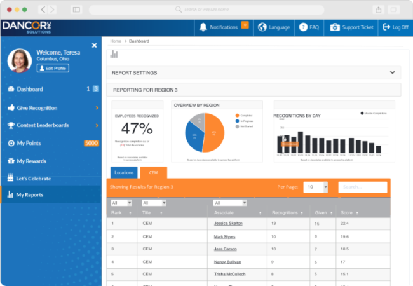Expand the Report Settings panel chevron
Screen dimensions: 413x286
coord(393,72)
